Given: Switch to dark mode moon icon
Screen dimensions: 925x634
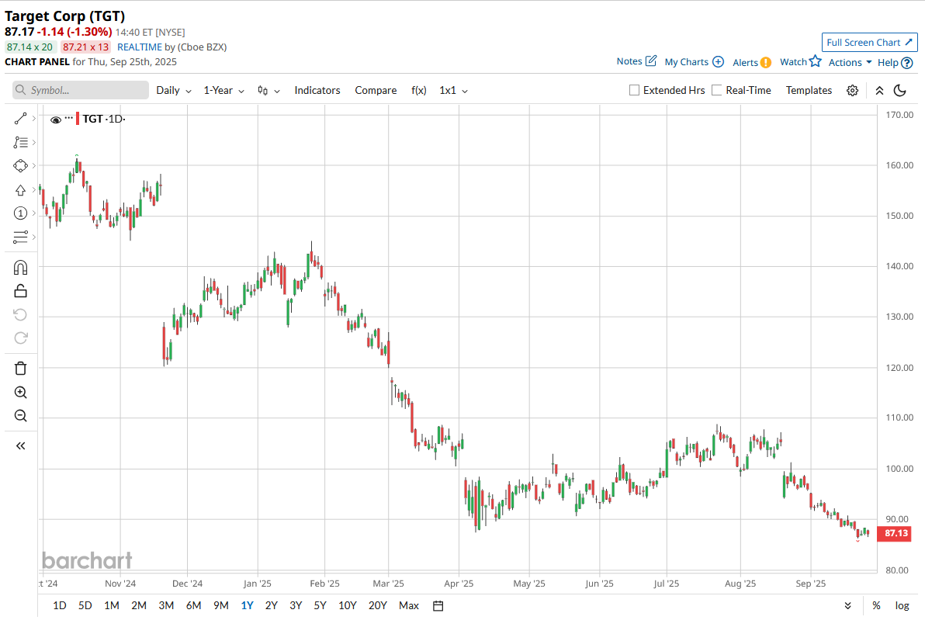Looking at the screenshot, I should coord(900,91).
